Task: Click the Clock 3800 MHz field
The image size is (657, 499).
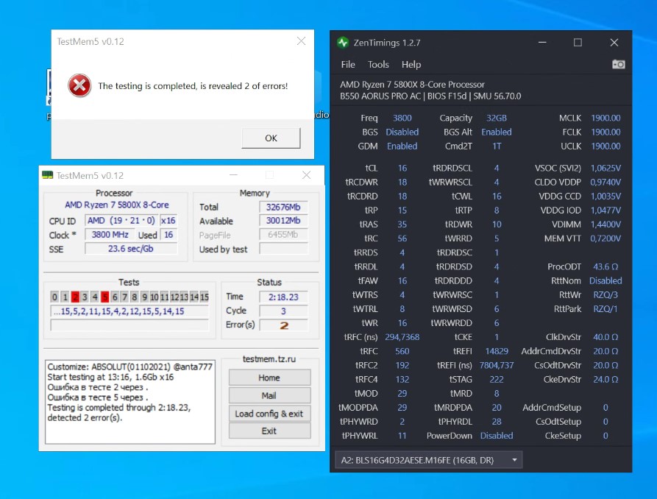Action: (x=110, y=234)
